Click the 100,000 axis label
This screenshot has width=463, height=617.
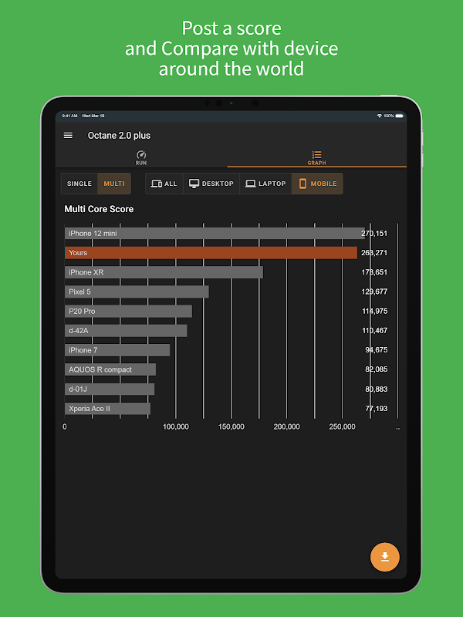coord(176,427)
